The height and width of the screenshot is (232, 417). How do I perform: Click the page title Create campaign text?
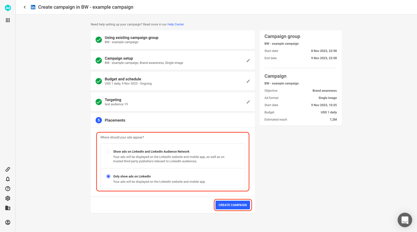point(86,7)
